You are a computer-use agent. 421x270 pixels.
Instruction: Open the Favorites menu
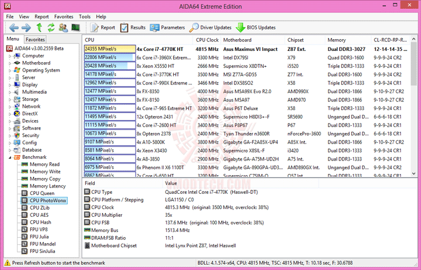coord(64,16)
